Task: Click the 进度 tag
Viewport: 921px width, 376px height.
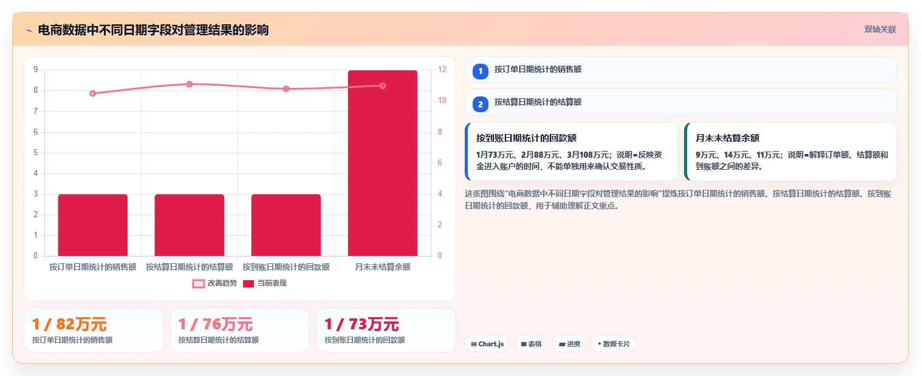Action: coord(569,344)
